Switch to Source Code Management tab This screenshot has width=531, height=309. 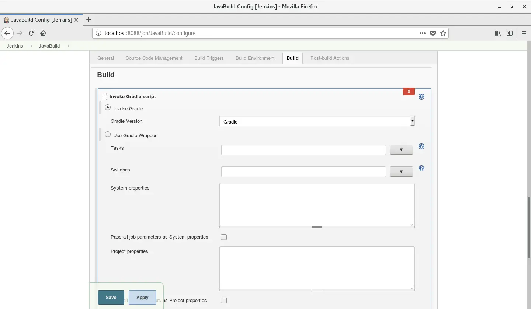coord(154,58)
